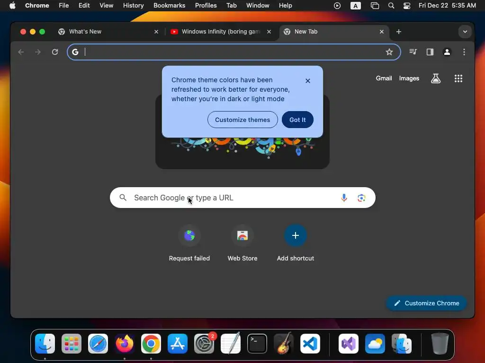Click the forward navigation arrow
This screenshot has width=485, height=363.
pos(38,52)
